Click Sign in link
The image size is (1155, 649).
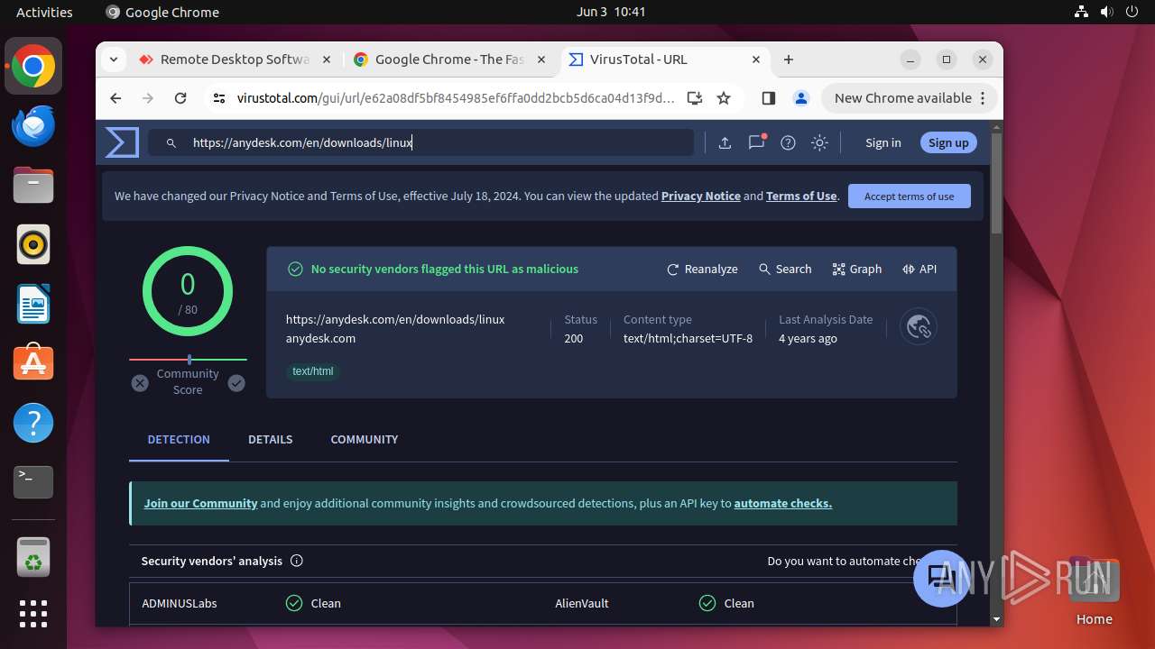tap(882, 142)
